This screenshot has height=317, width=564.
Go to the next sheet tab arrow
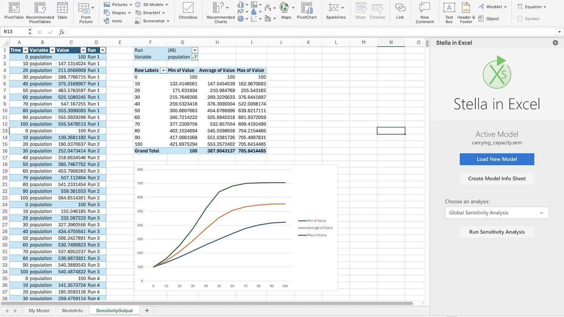(15, 310)
